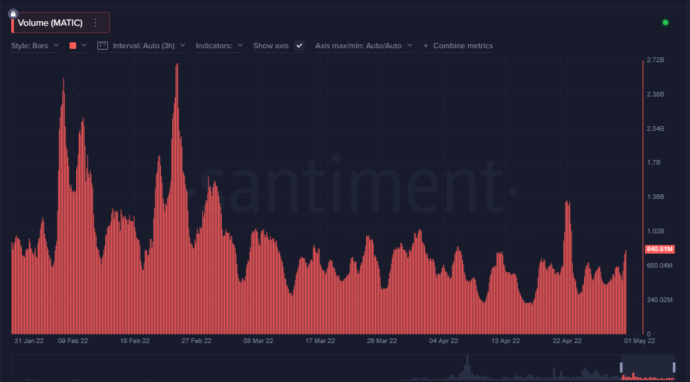Click the 2.04B axis label
This screenshot has width=690, height=382.
[x=656, y=128]
